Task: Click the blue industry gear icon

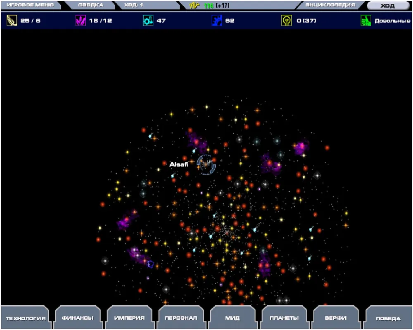Action: tap(217, 20)
